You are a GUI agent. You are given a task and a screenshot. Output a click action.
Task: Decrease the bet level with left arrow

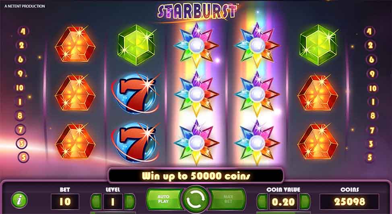coord(96,201)
